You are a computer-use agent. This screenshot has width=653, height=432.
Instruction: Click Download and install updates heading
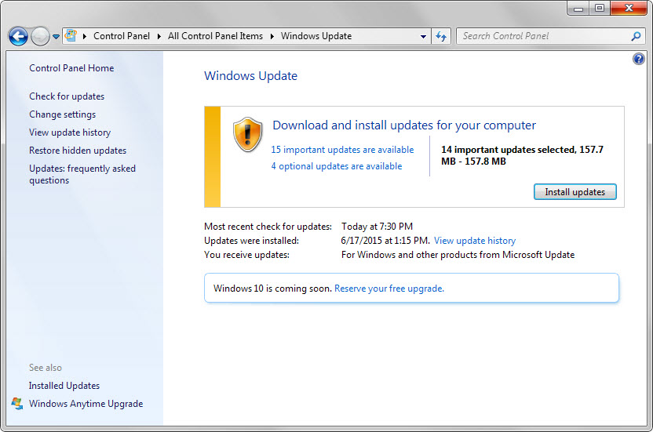pyautogui.click(x=404, y=125)
